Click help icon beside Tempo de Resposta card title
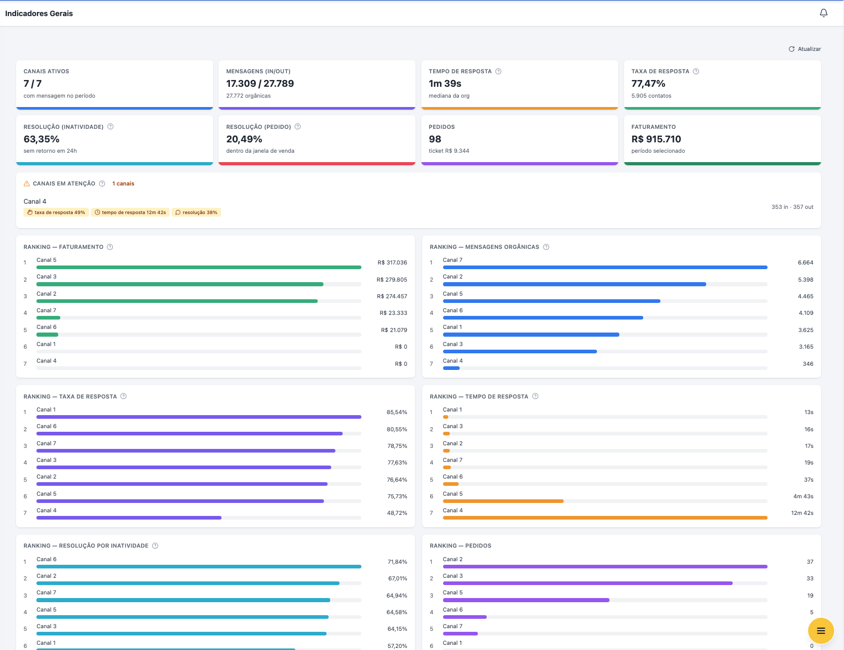 tap(498, 71)
